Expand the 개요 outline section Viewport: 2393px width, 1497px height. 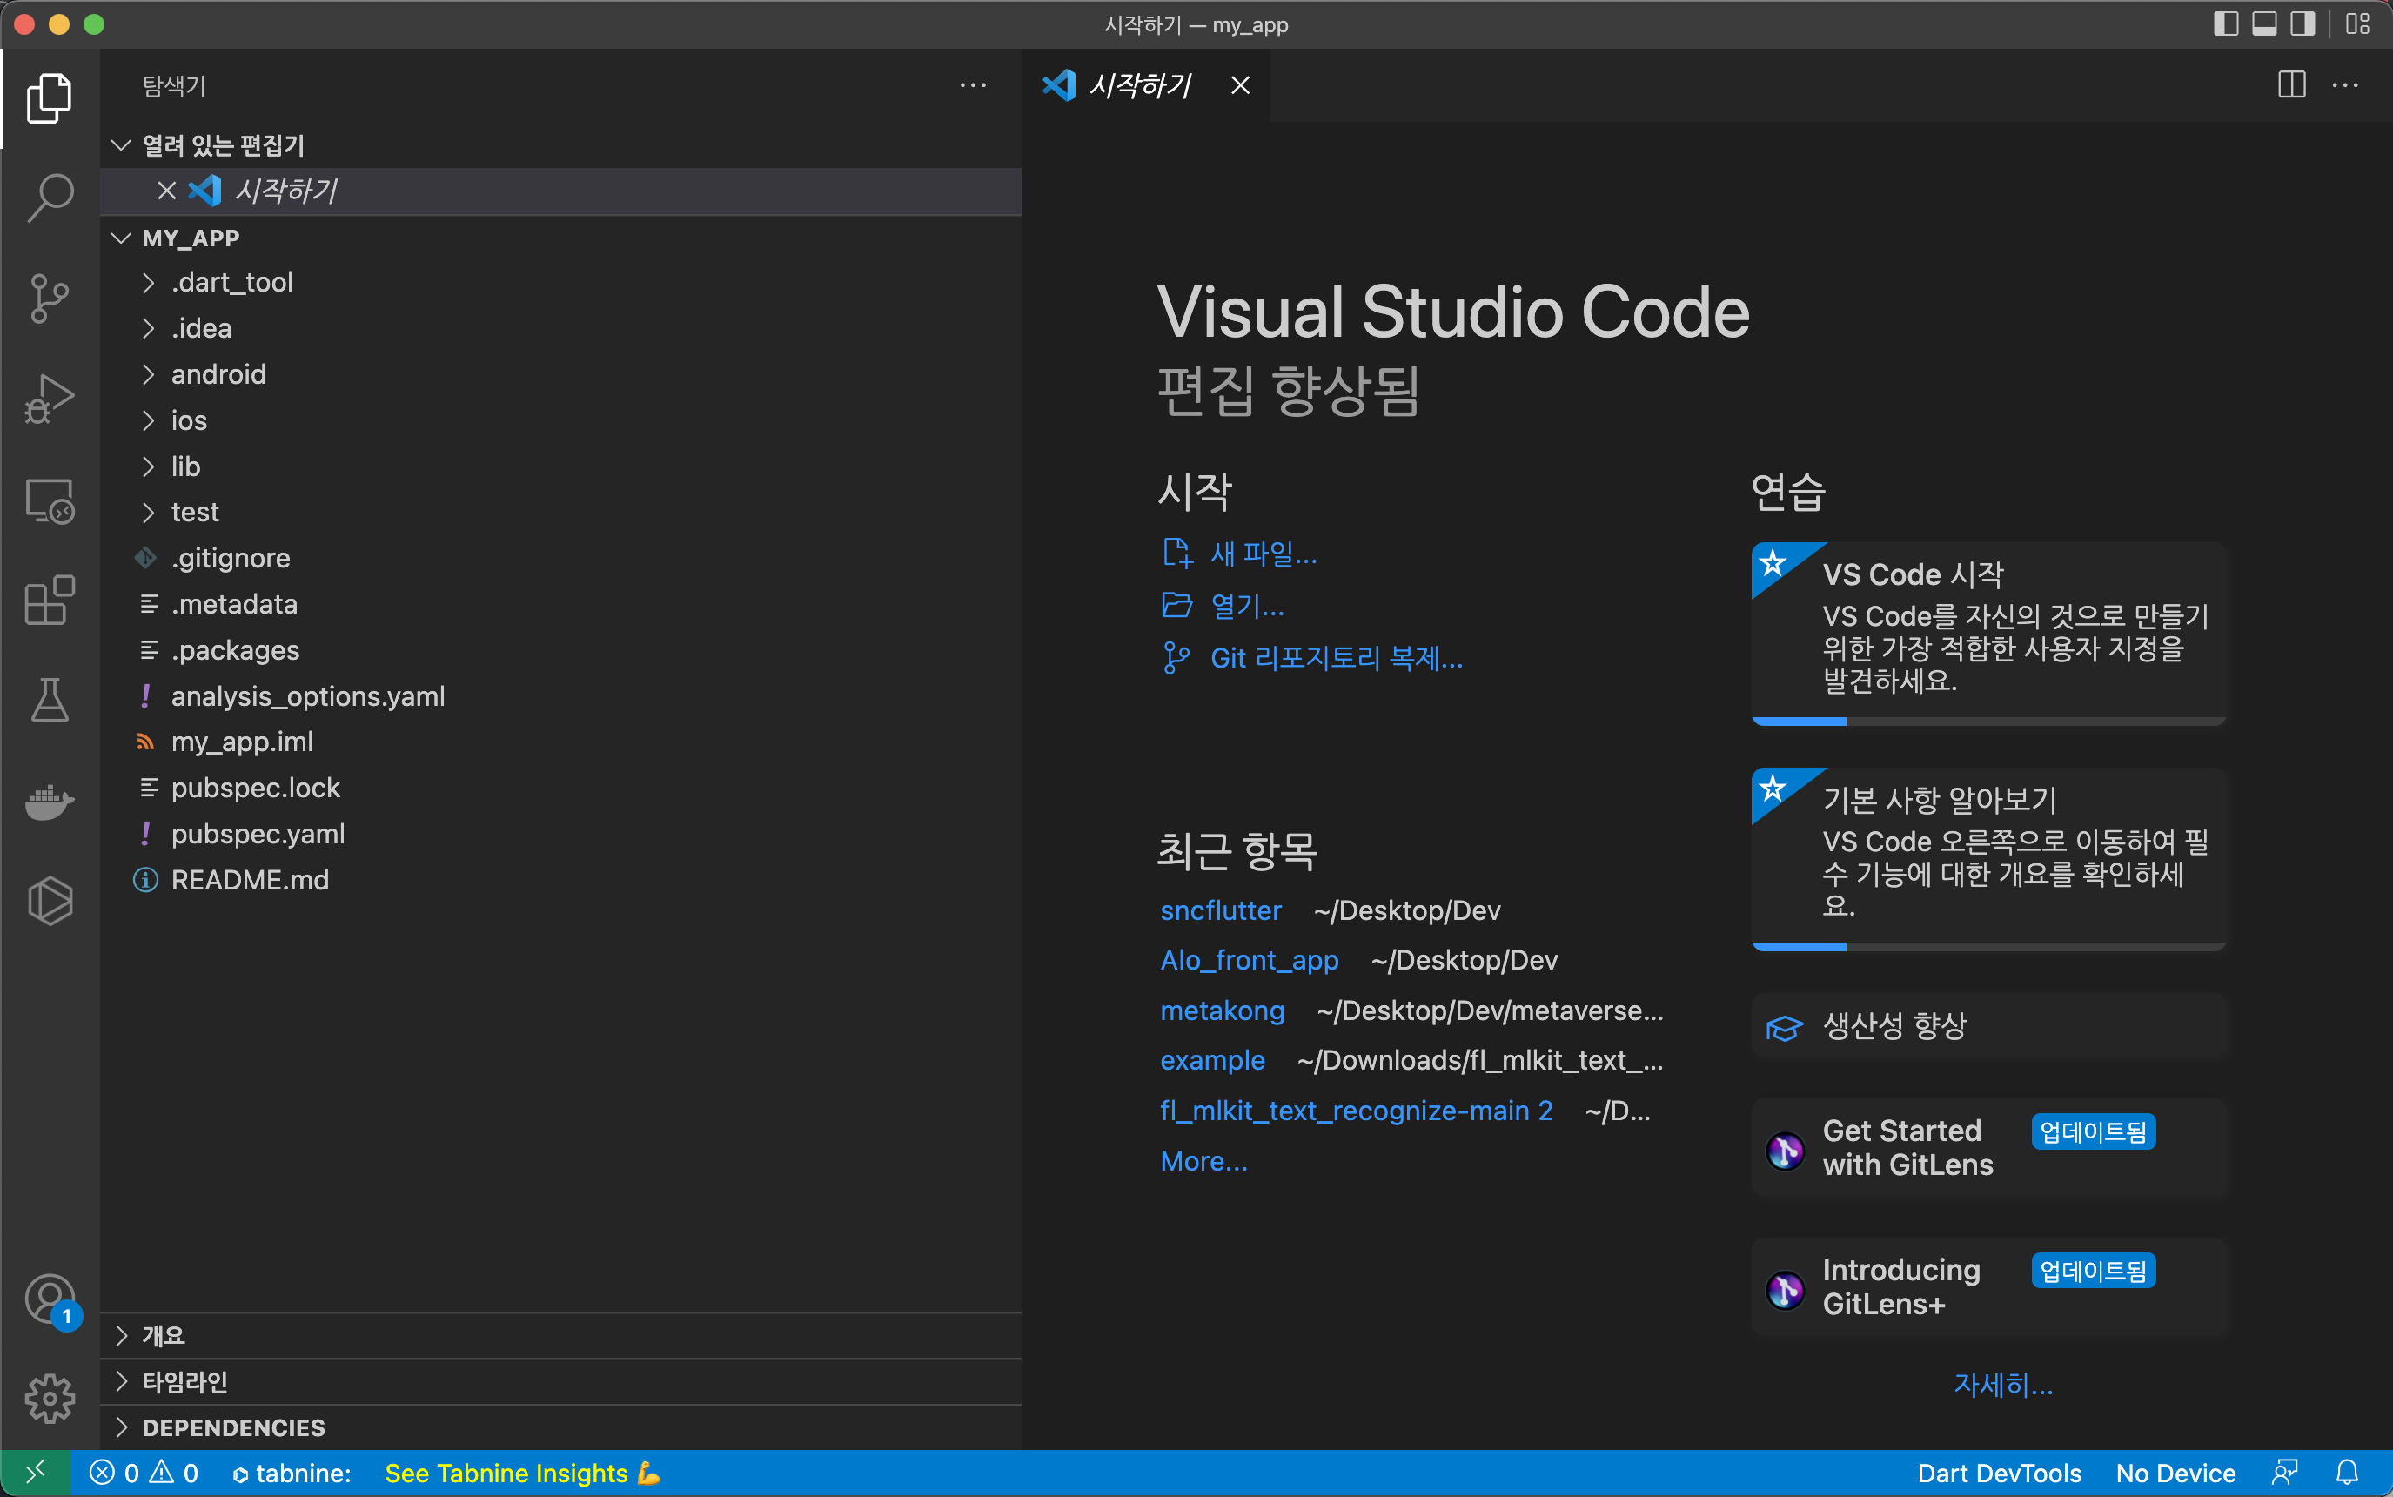click(560, 1336)
